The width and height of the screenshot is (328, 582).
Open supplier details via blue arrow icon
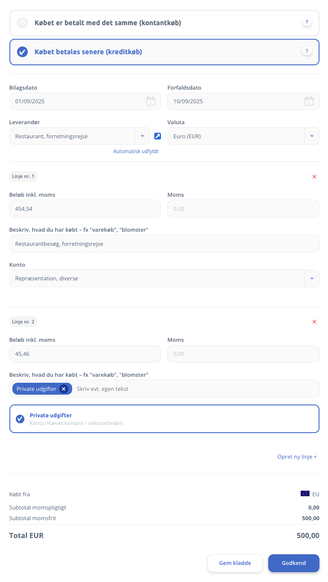tap(158, 136)
